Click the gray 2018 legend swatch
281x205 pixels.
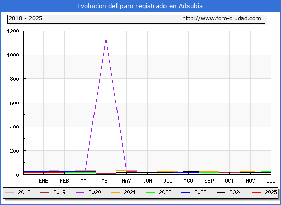[10, 193]
